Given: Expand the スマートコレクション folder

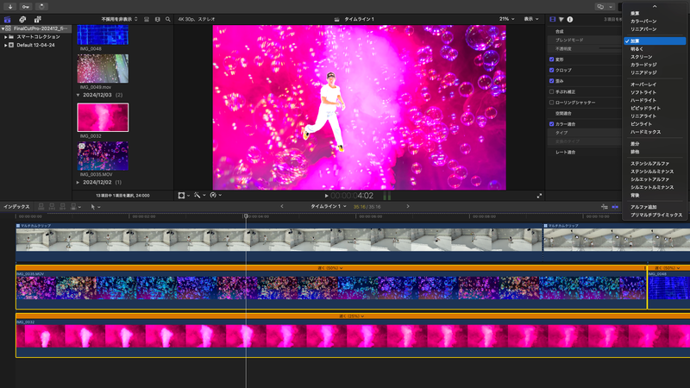Looking at the screenshot, I should pyautogui.click(x=6, y=37).
